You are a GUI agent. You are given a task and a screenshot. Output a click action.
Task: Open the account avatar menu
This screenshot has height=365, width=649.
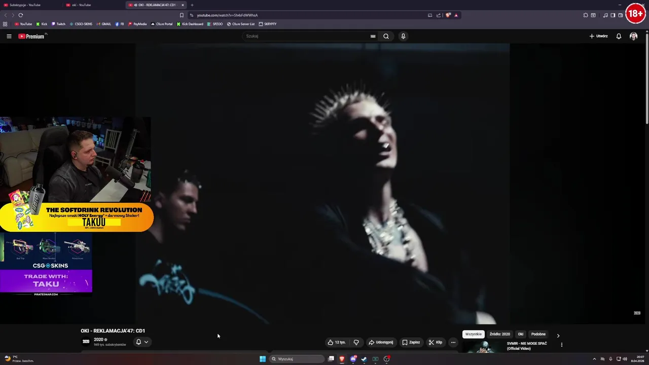tap(633, 36)
